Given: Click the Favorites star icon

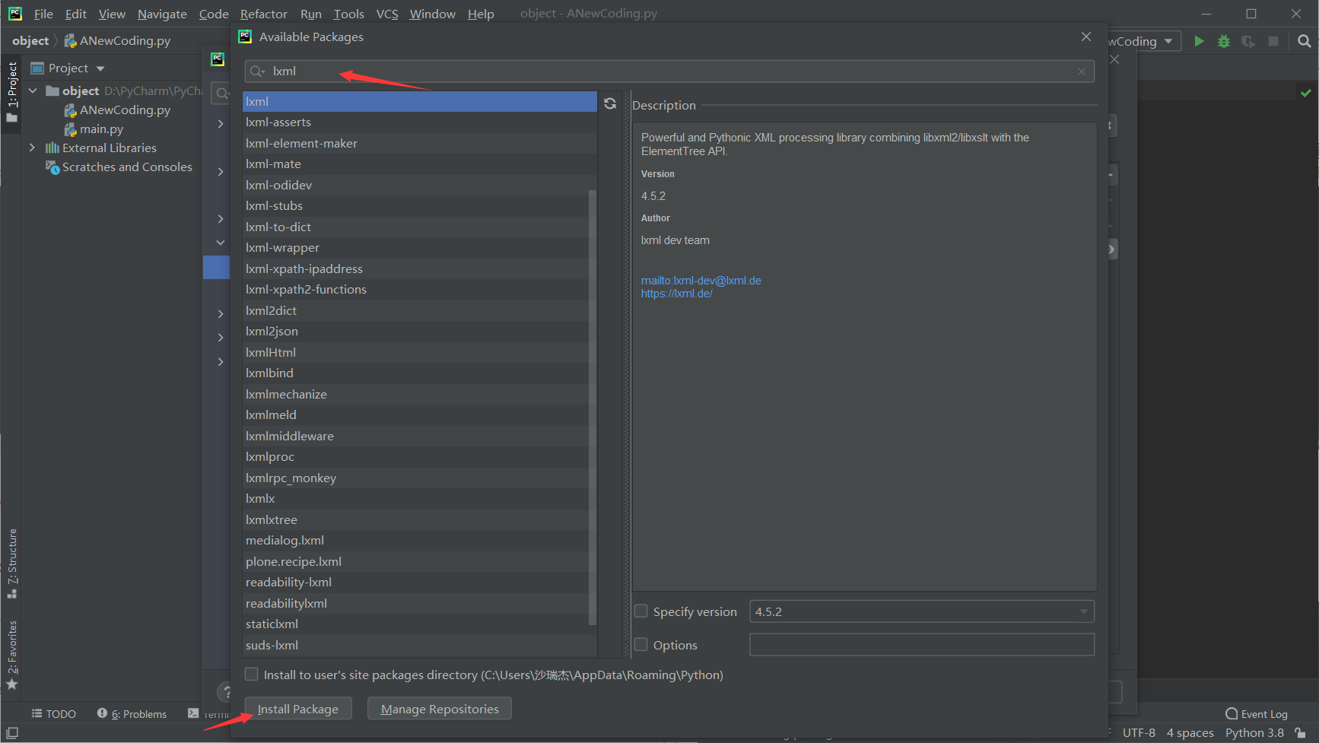Looking at the screenshot, I should 12,684.
